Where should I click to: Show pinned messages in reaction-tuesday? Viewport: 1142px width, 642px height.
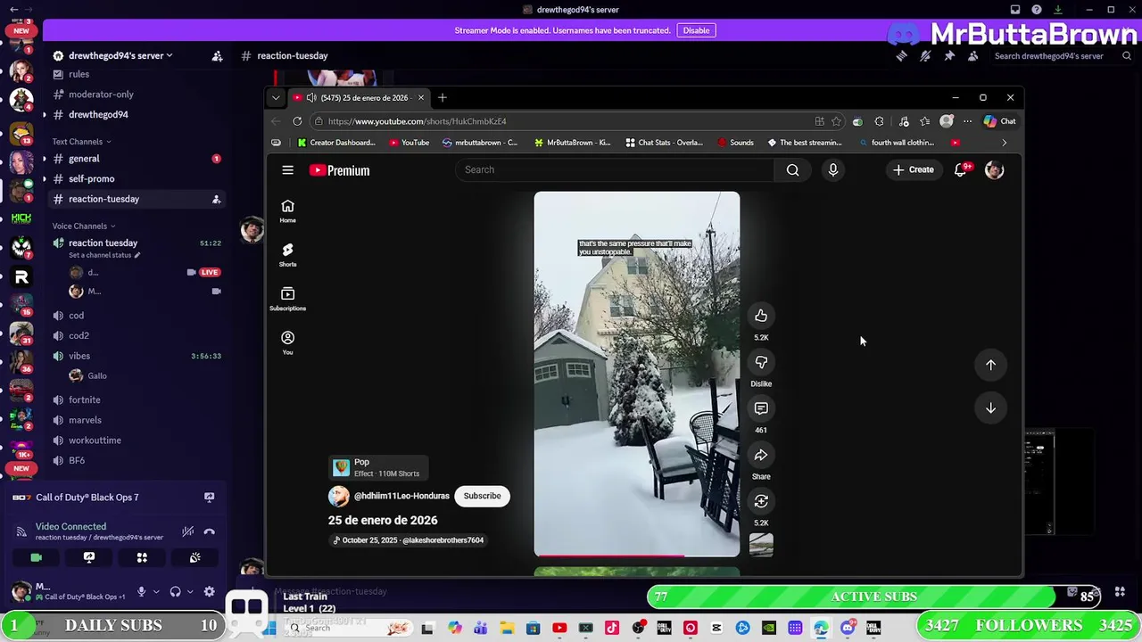949,55
